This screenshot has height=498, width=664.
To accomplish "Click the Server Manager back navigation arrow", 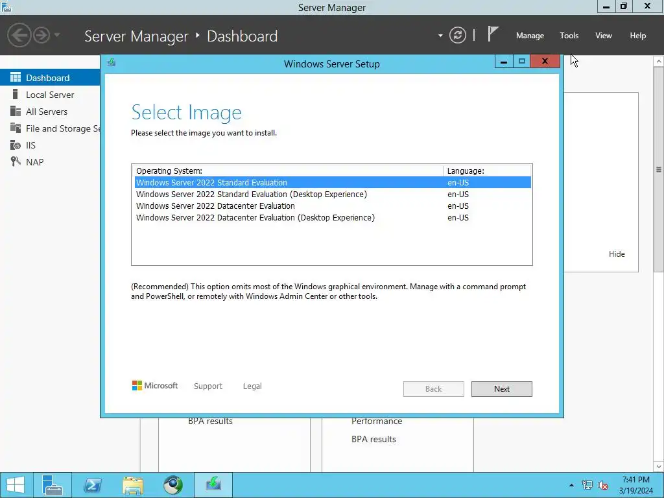I will click(19, 35).
